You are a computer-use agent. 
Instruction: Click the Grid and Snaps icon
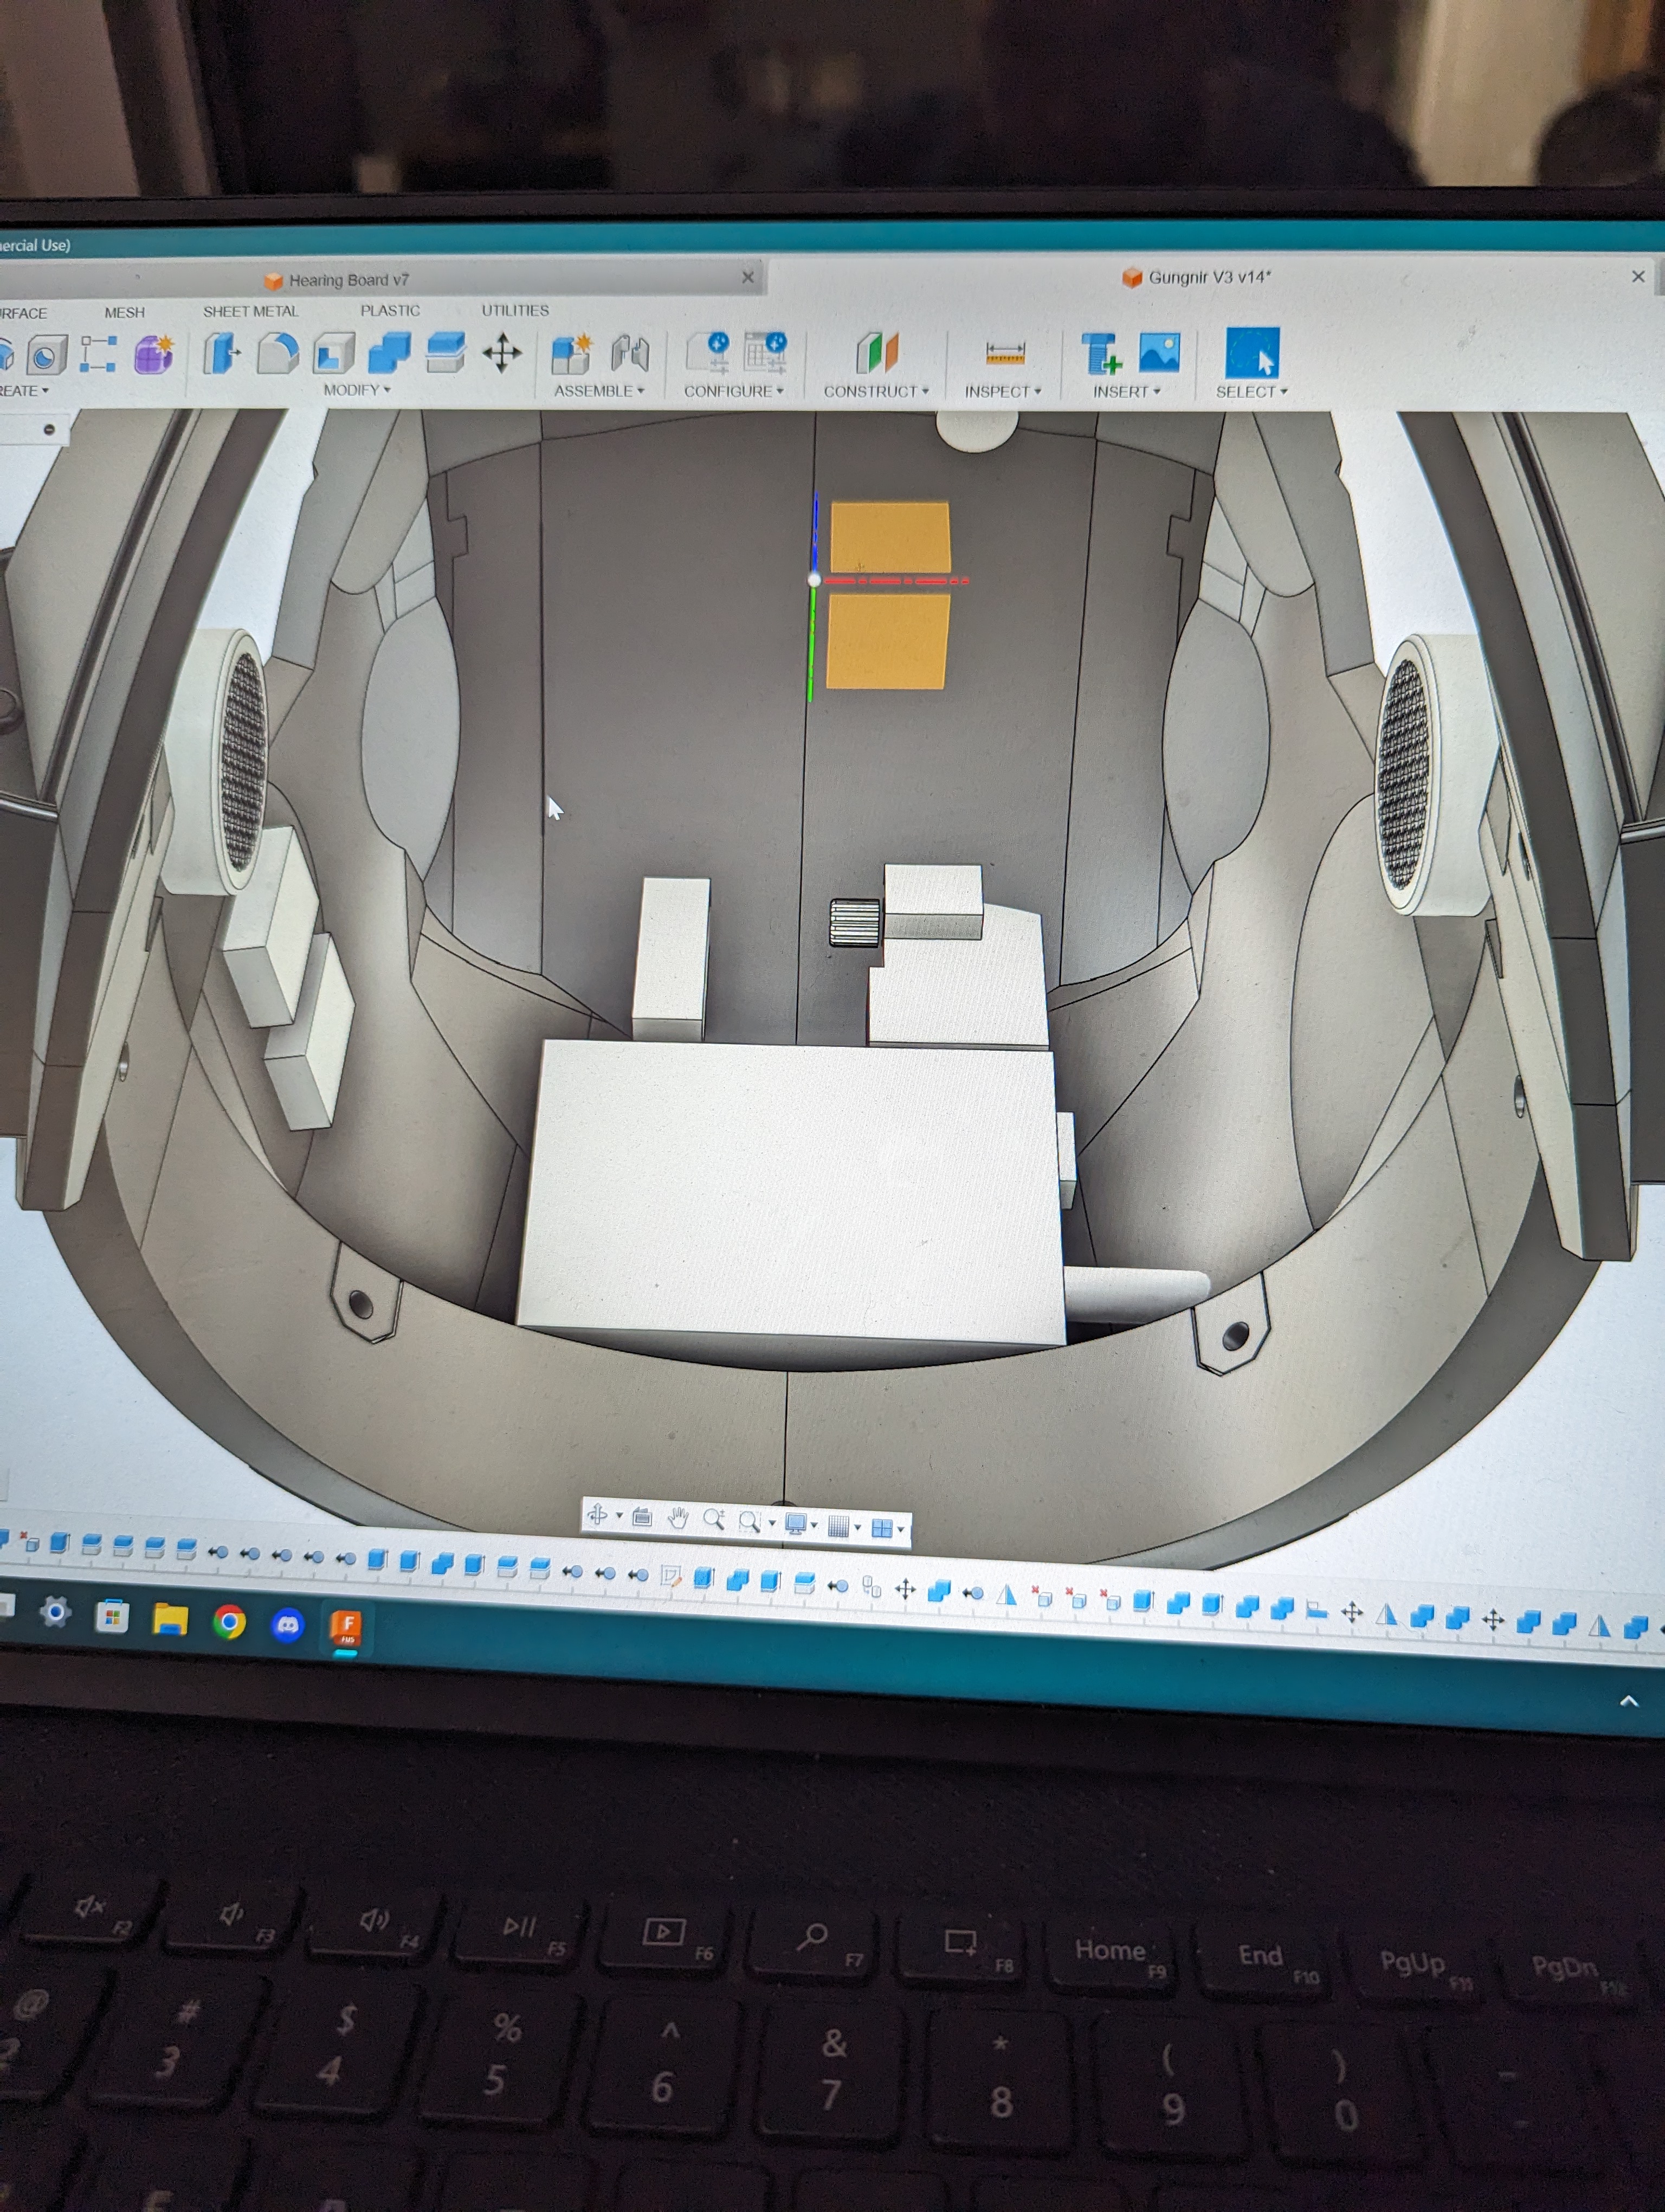pos(838,1526)
